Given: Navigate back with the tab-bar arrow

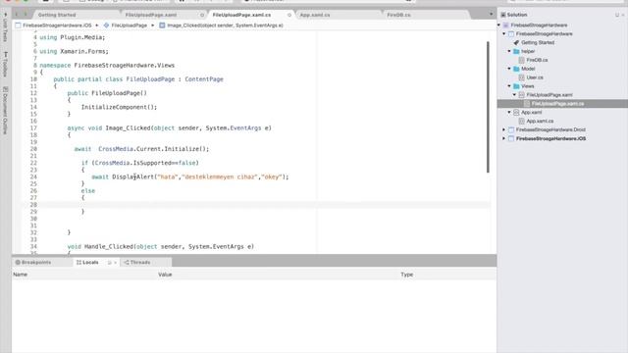Looking at the screenshot, I should [x=17, y=15].
